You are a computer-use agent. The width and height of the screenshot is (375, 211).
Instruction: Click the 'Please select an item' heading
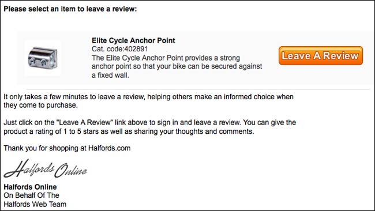(x=70, y=9)
